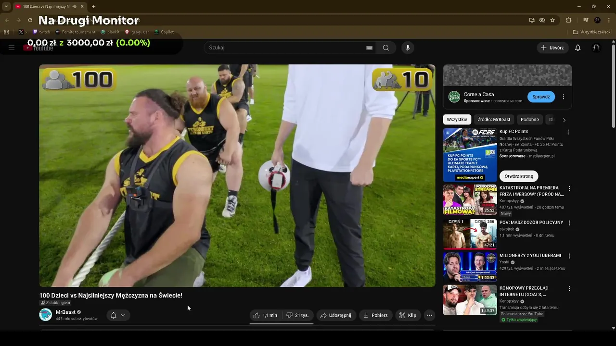Click the crossed-out eye icon in the address bar
Viewport: 616px width, 346px height.
[542, 20]
